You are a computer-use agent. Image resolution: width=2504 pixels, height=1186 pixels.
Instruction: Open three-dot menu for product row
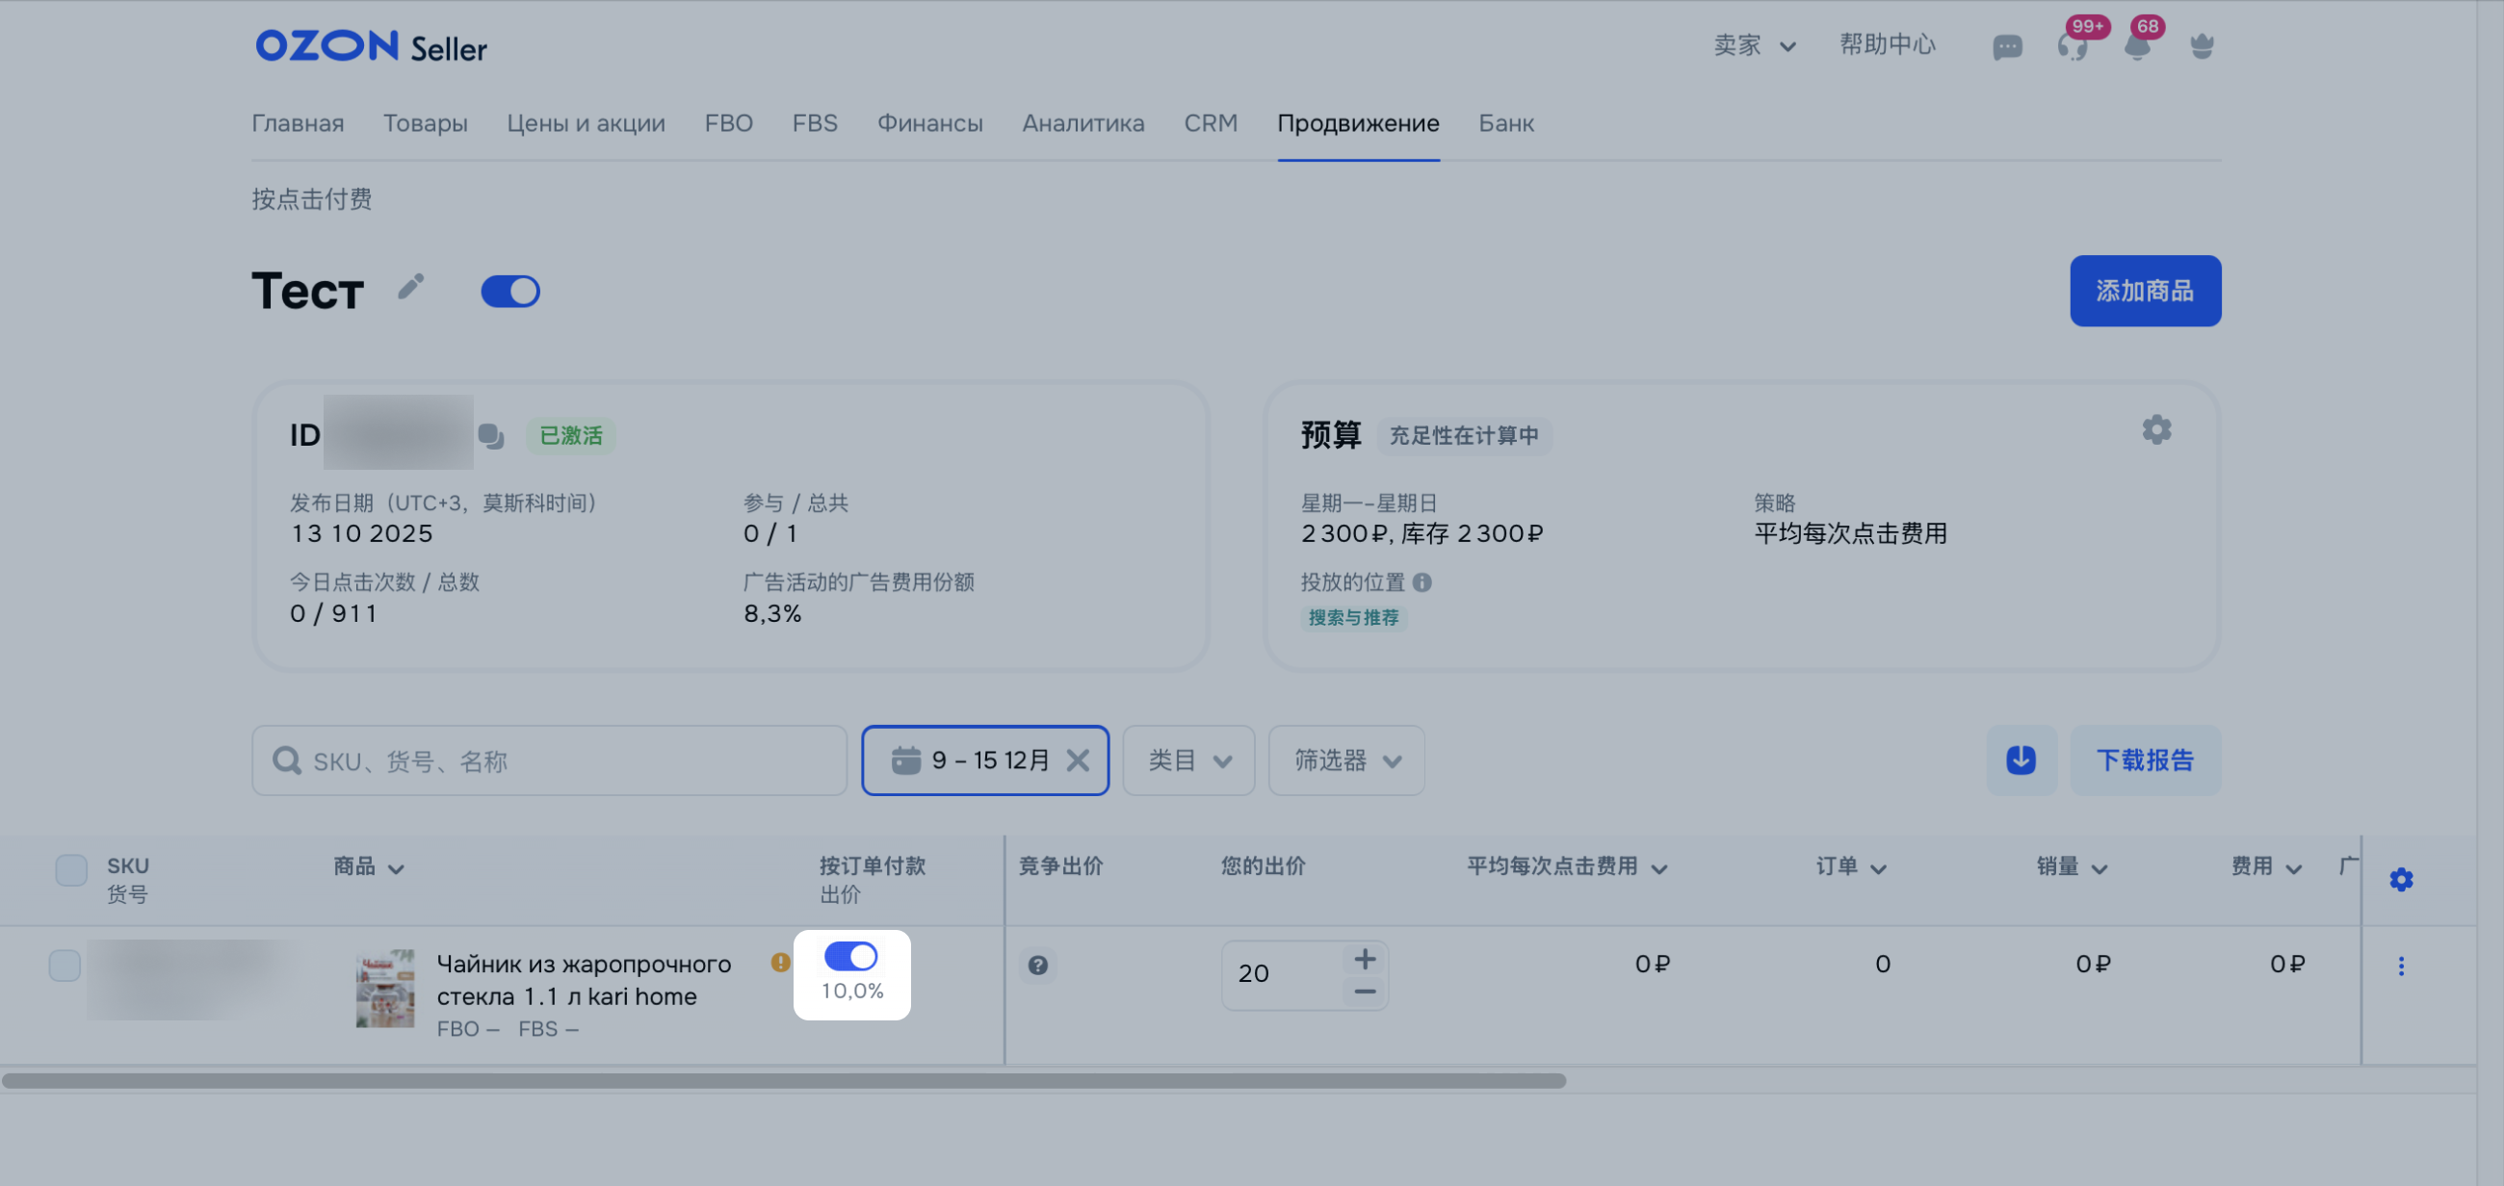point(2400,966)
